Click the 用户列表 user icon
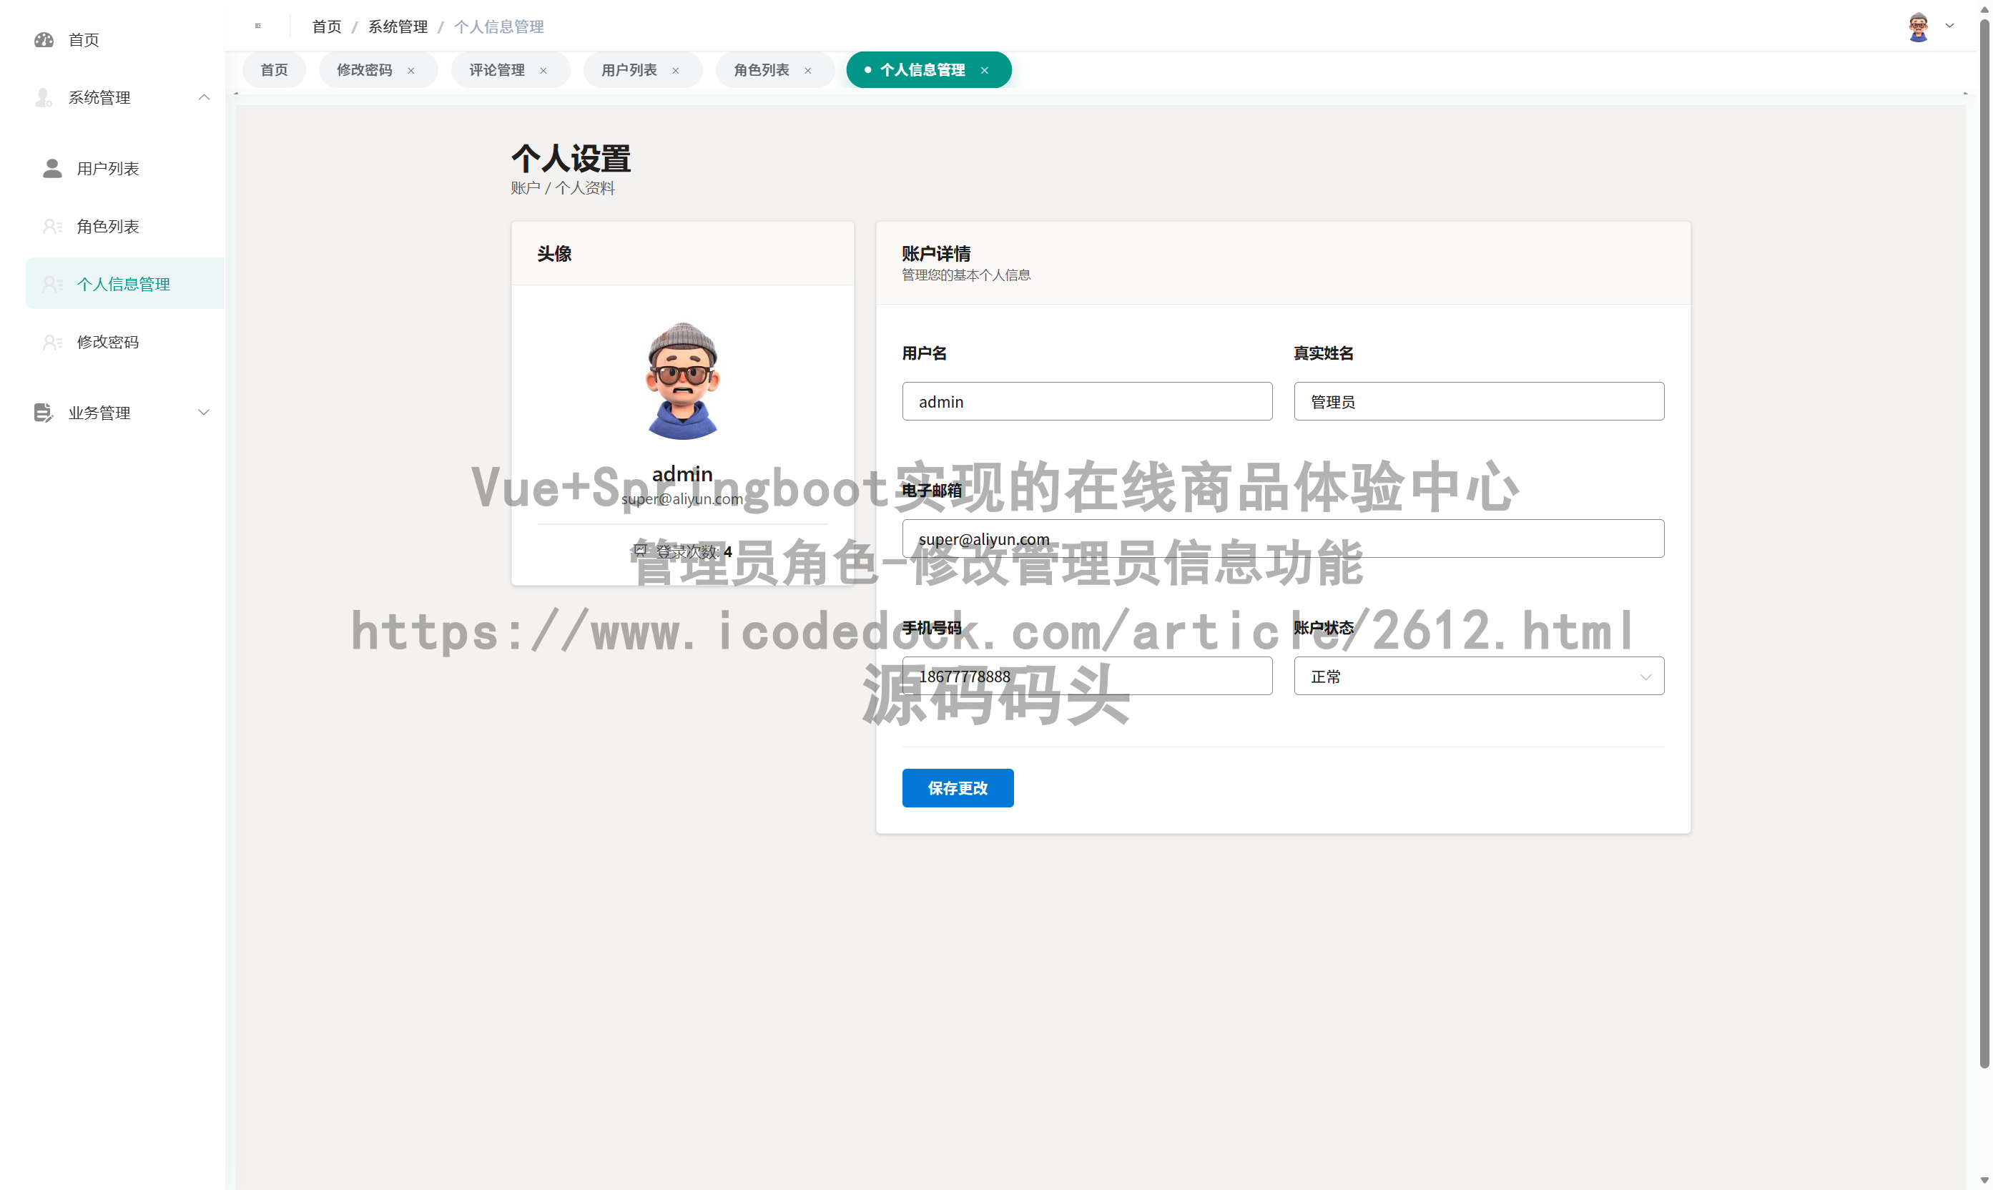Screen dimensions: 1993x1190 tap(53, 168)
